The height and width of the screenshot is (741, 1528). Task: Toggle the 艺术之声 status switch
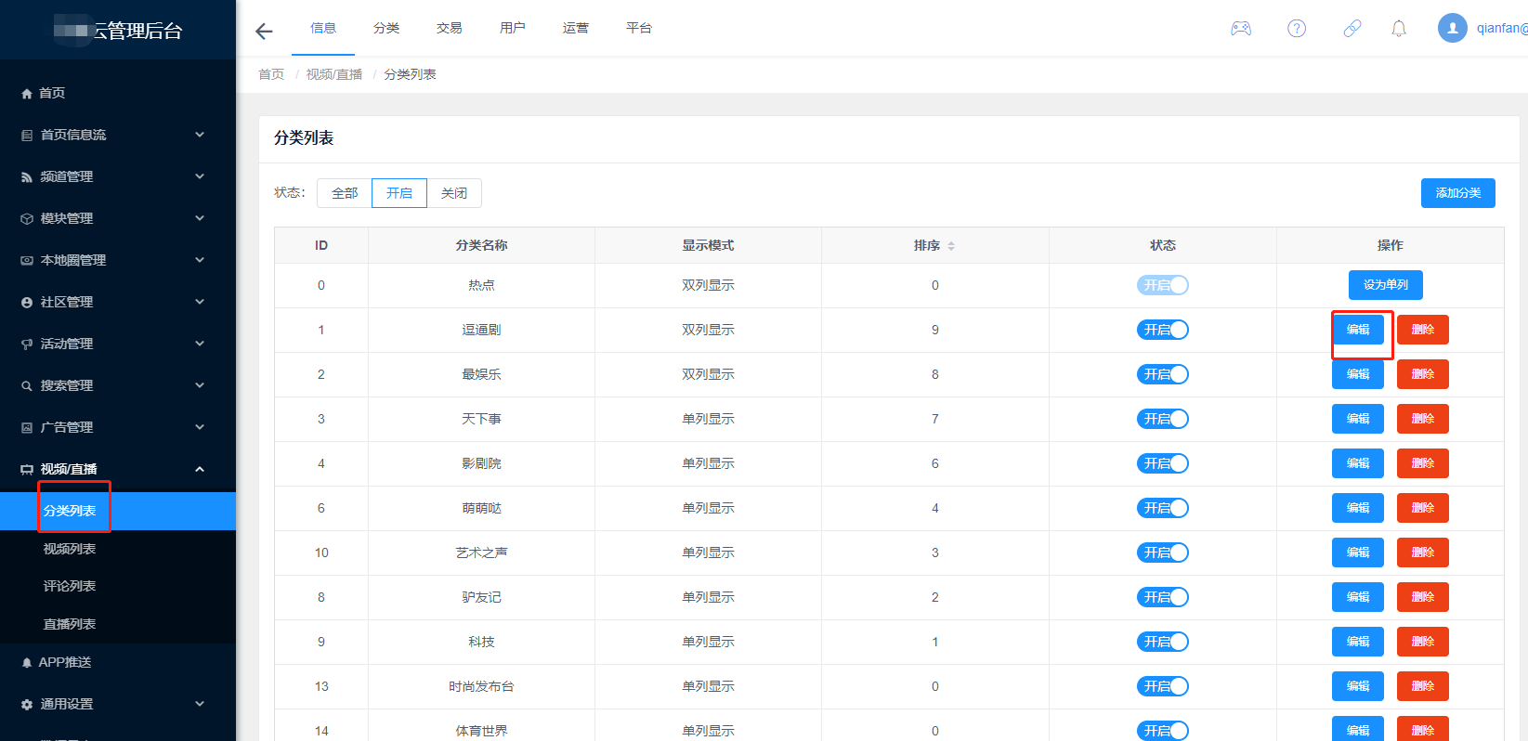1163,552
